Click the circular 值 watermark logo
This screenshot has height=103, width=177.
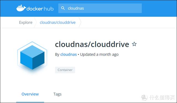144,97
